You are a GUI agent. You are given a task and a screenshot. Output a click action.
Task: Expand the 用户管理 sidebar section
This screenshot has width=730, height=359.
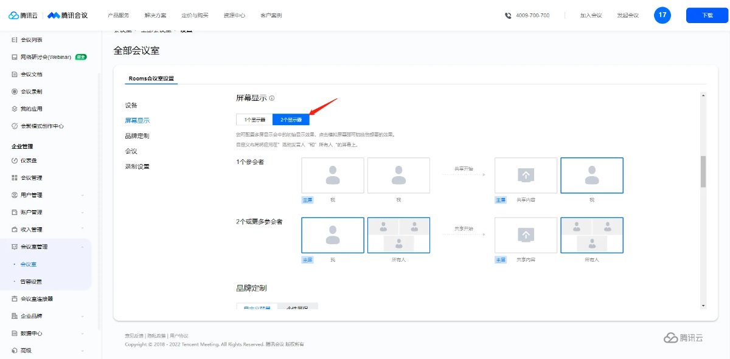pyautogui.click(x=82, y=195)
